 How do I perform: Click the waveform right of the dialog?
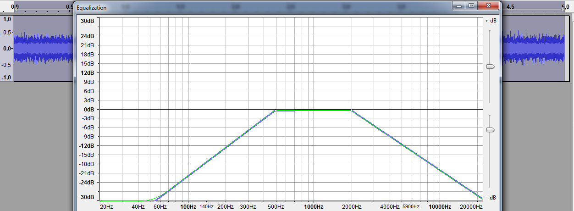tap(532, 48)
